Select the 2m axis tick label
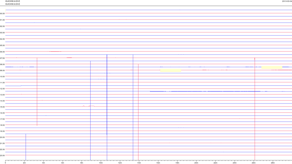 click(x=24, y=163)
